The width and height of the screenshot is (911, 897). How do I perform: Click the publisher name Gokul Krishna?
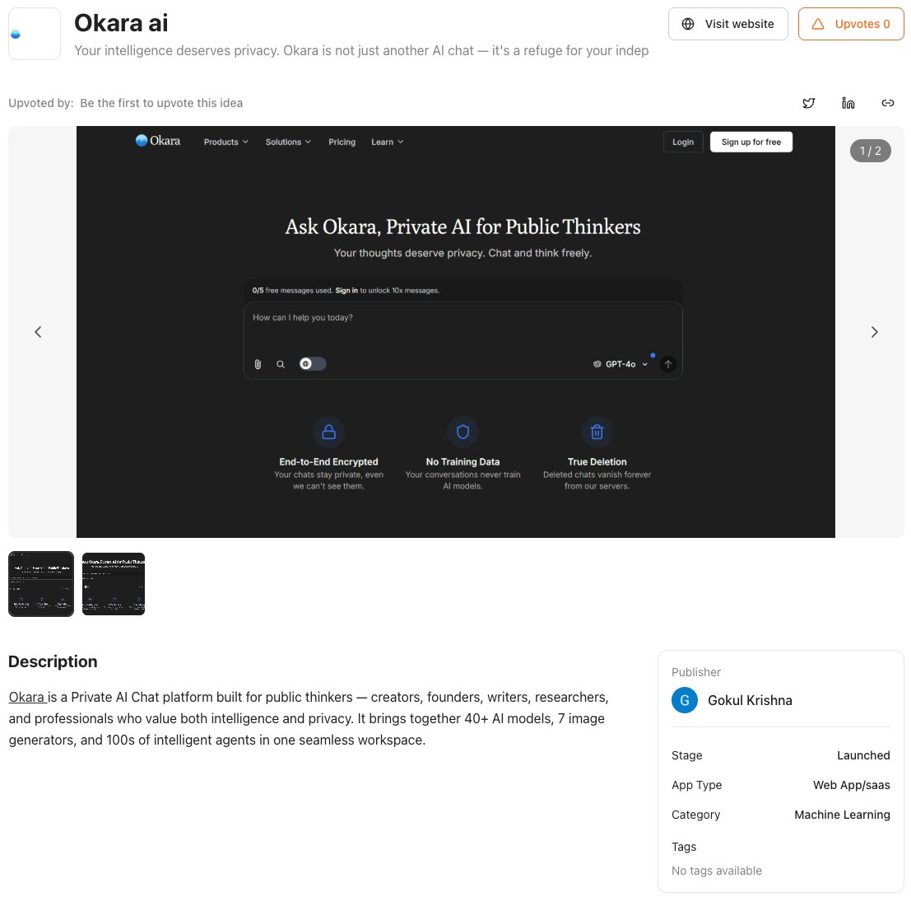pyautogui.click(x=750, y=700)
